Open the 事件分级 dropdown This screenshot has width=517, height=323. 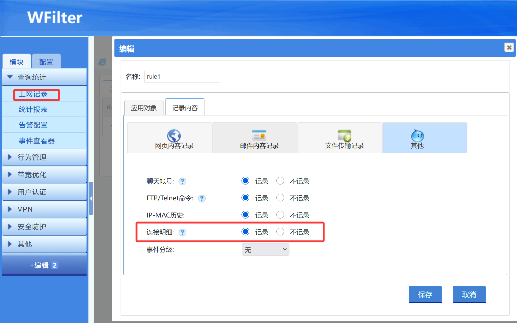point(266,250)
